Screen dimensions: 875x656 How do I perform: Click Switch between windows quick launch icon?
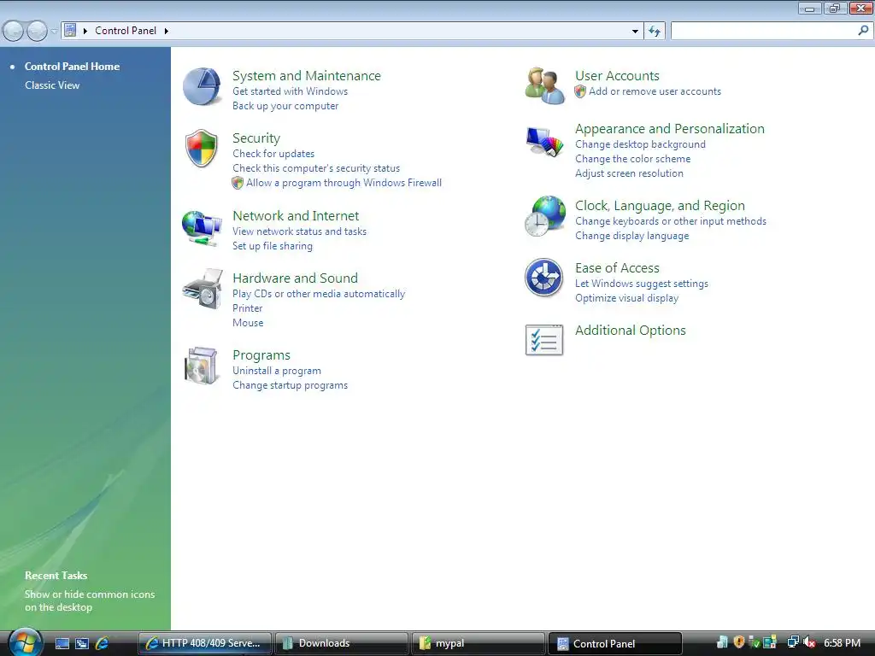pos(82,643)
